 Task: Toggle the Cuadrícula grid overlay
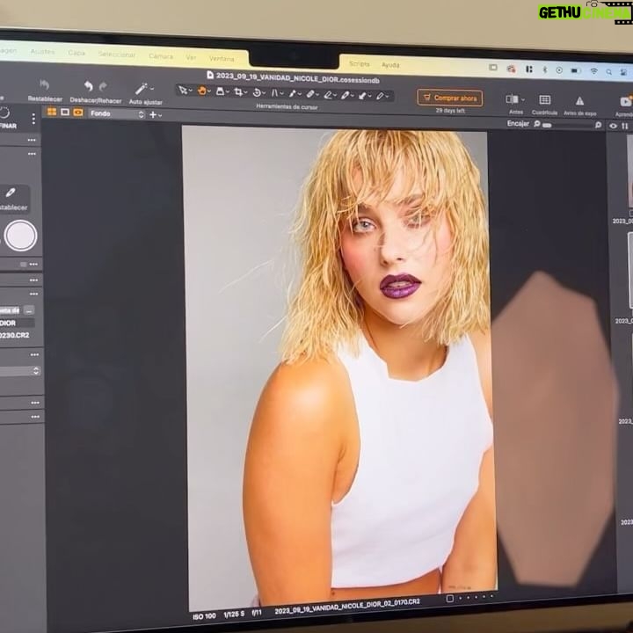pos(544,99)
